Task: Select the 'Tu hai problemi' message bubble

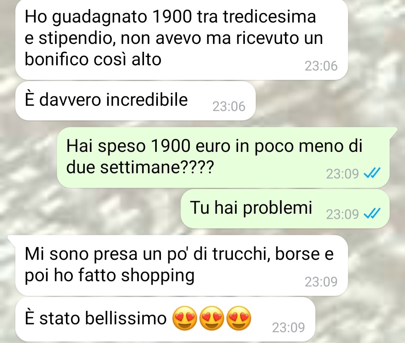Action: [x=285, y=209]
